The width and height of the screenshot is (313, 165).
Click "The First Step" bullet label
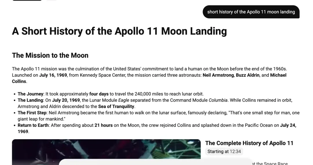pos(32,113)
